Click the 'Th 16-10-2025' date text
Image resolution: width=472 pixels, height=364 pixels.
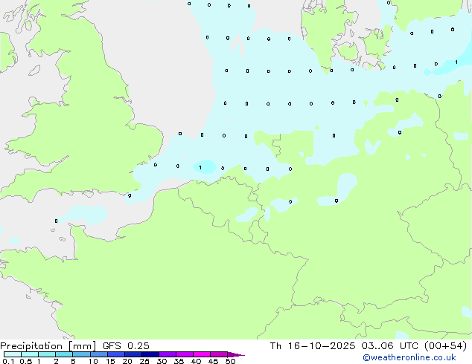(x=313, y=346)
